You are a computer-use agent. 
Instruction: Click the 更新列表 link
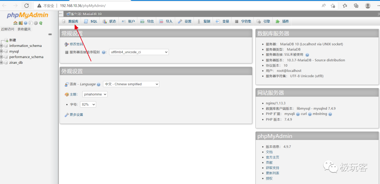(x=272, y=173)
